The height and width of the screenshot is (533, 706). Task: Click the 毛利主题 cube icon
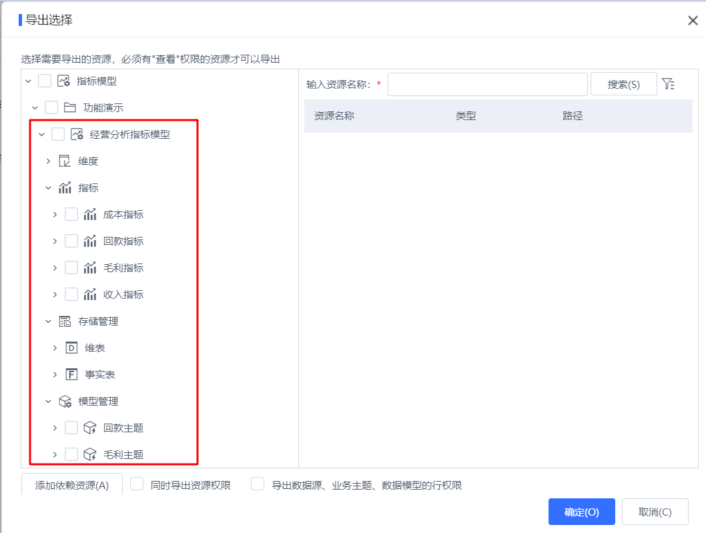90,455
